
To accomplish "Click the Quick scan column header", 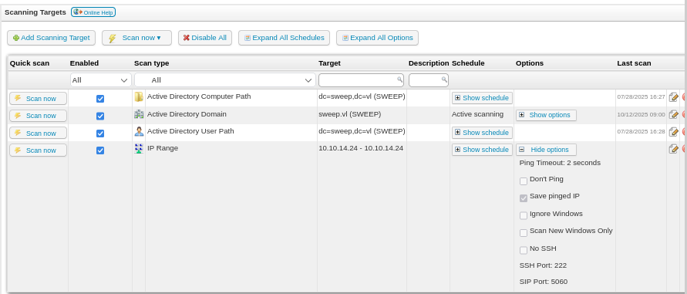I will click(x=30, y=63).
